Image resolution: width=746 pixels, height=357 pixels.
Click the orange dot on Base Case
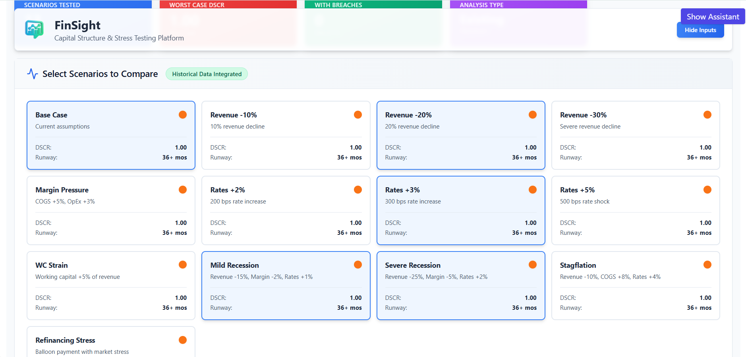point(183,115)
